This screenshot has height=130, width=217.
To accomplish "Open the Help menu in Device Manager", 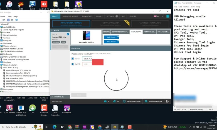I will [x=16, y=16].
